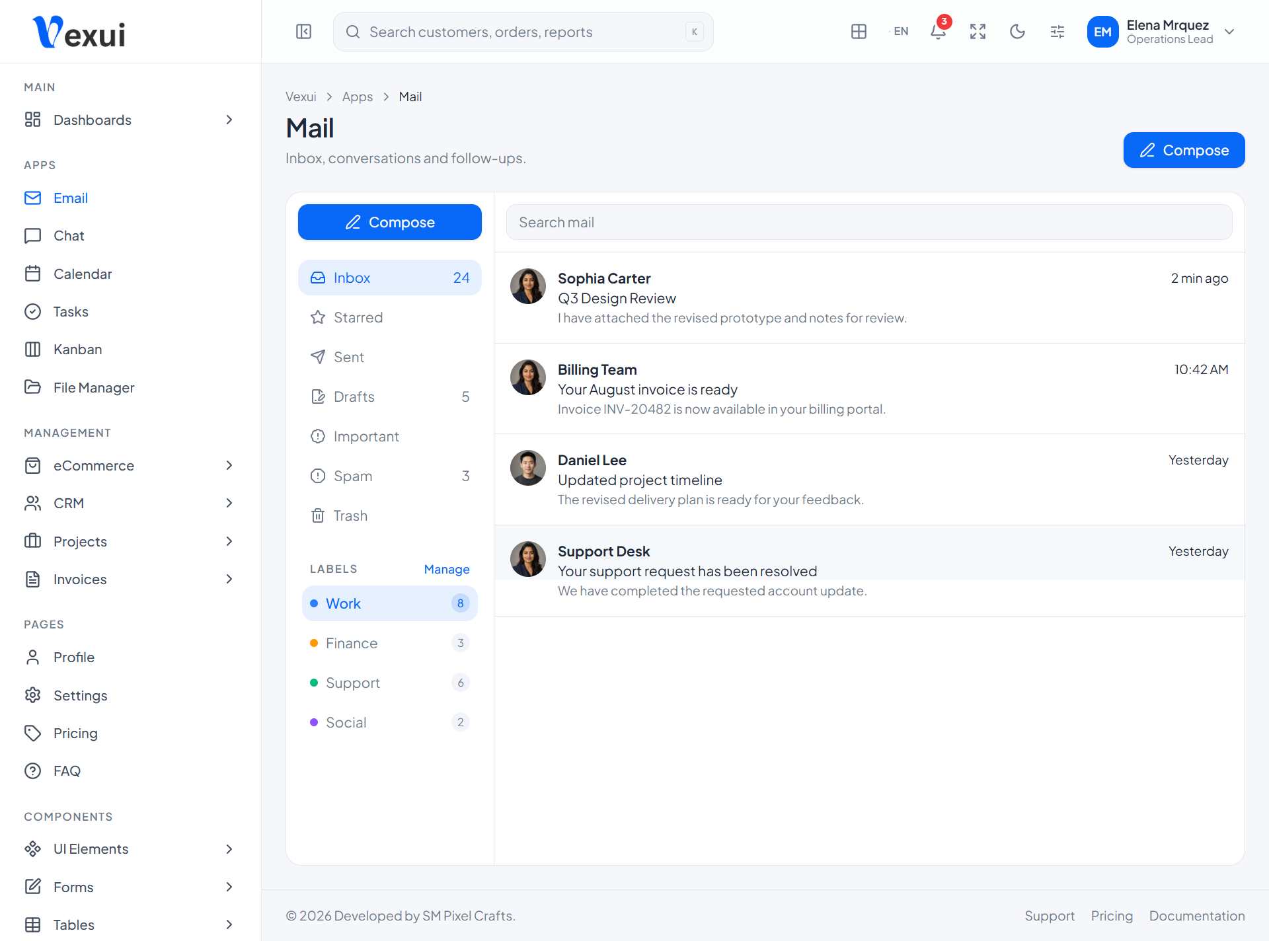
Task: Click the File Manager folder icon
Action: click(32, 387)
